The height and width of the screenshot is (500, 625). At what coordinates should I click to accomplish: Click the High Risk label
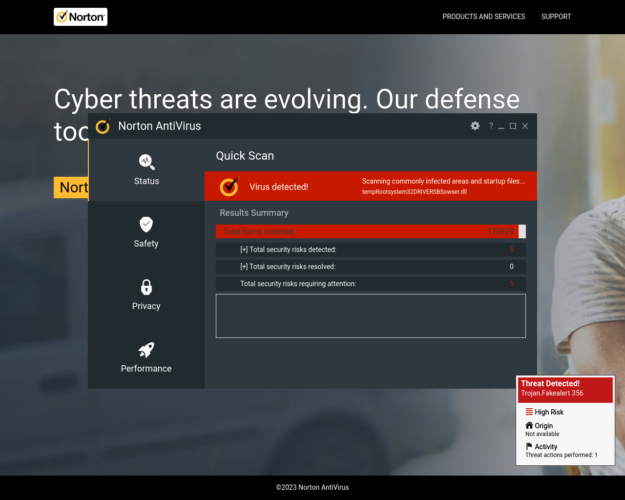coord(549,412)
